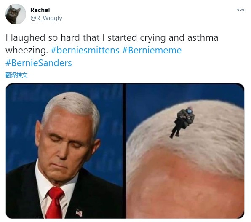Click the flag lapel pin on the suit

(79, 213)
